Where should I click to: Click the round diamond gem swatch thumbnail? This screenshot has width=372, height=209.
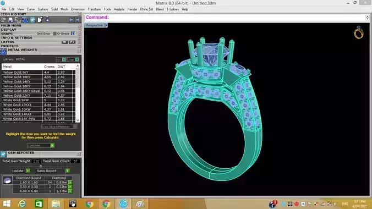7,180
